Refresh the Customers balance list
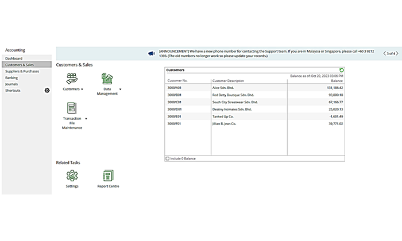 [x=342, y=70]
